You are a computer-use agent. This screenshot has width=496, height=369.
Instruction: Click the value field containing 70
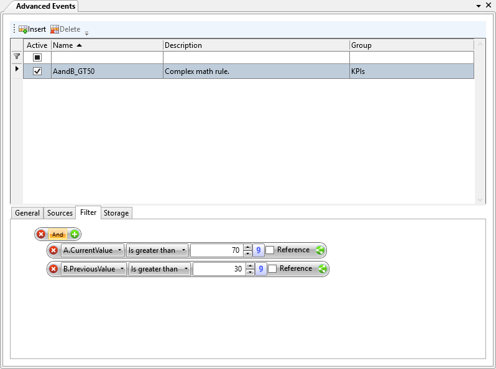click(216, 250)
